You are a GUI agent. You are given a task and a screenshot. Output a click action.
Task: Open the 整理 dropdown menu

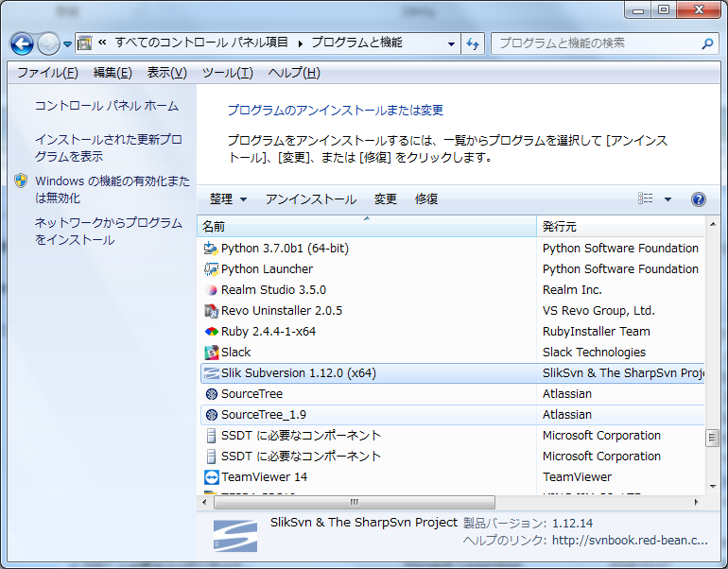pyautogui.click(x=228, y=199)
